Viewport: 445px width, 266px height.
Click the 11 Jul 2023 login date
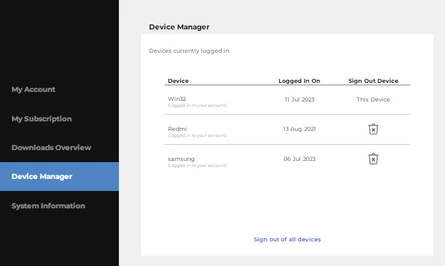(300, 99)
